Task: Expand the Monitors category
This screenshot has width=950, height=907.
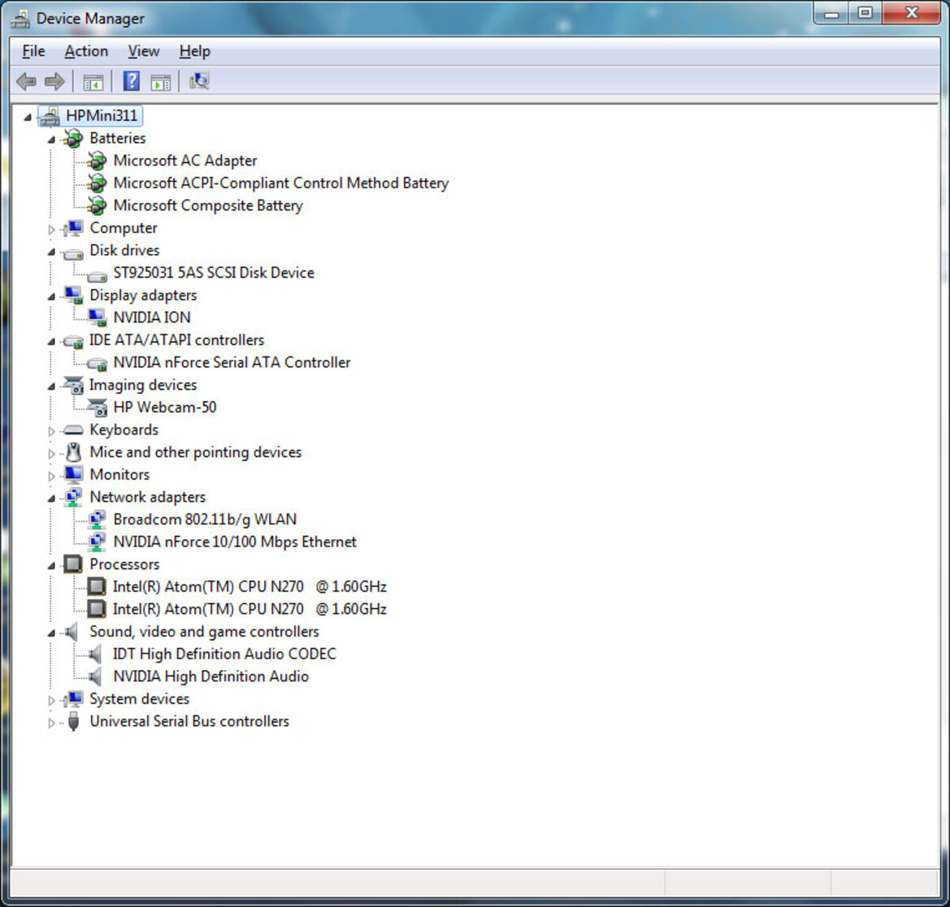Action: [51, 476]
